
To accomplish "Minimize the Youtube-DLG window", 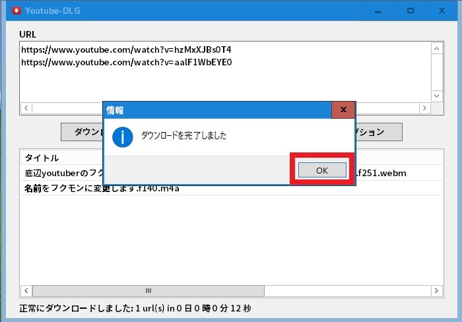I will click(378, 11).
